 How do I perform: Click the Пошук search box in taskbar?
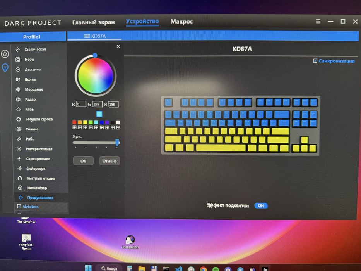[109, 268]
